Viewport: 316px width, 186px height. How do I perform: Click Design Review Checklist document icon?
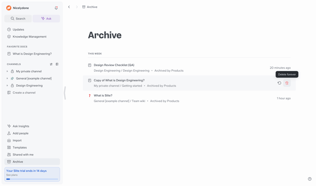pos(90,65)
